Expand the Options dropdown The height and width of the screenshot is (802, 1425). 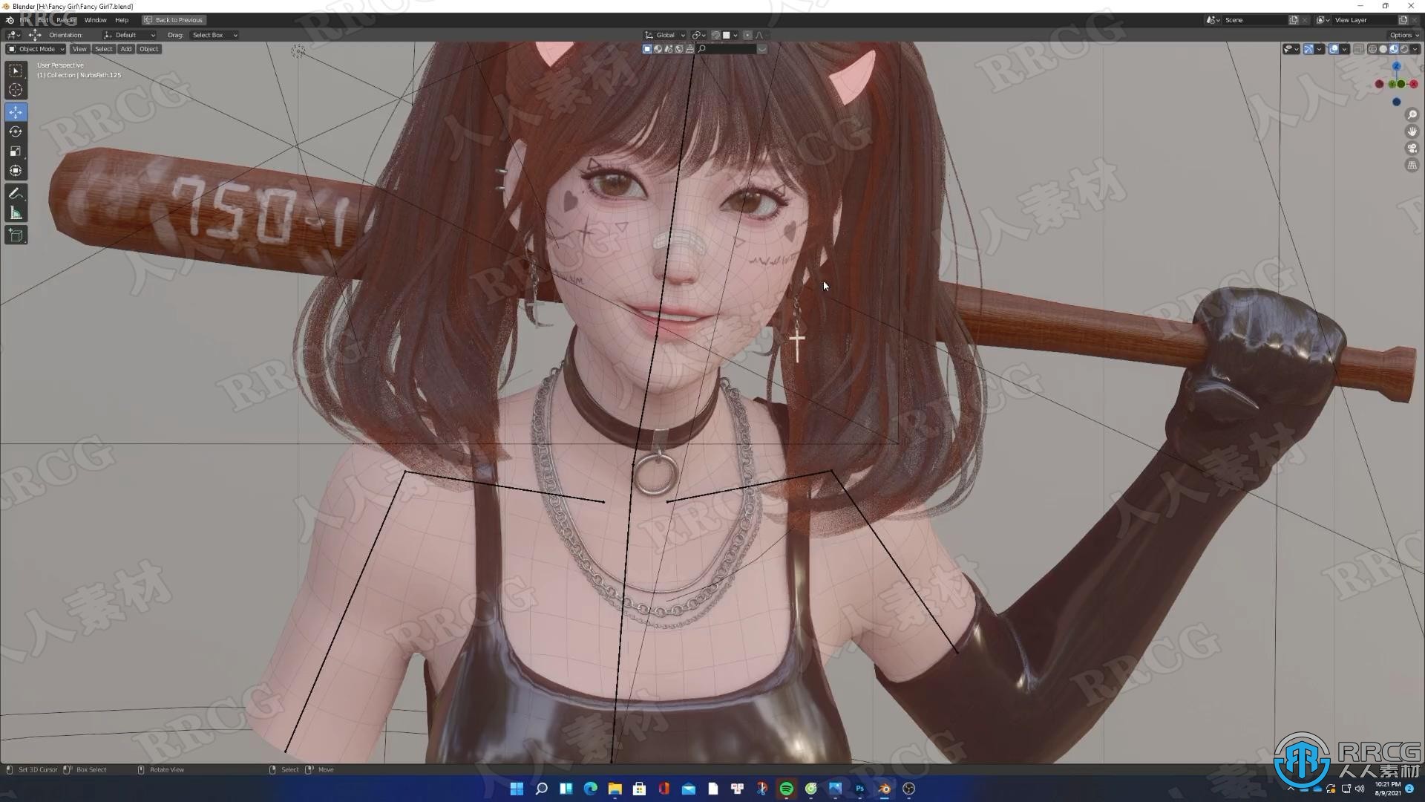click(x=1403, y=35)
